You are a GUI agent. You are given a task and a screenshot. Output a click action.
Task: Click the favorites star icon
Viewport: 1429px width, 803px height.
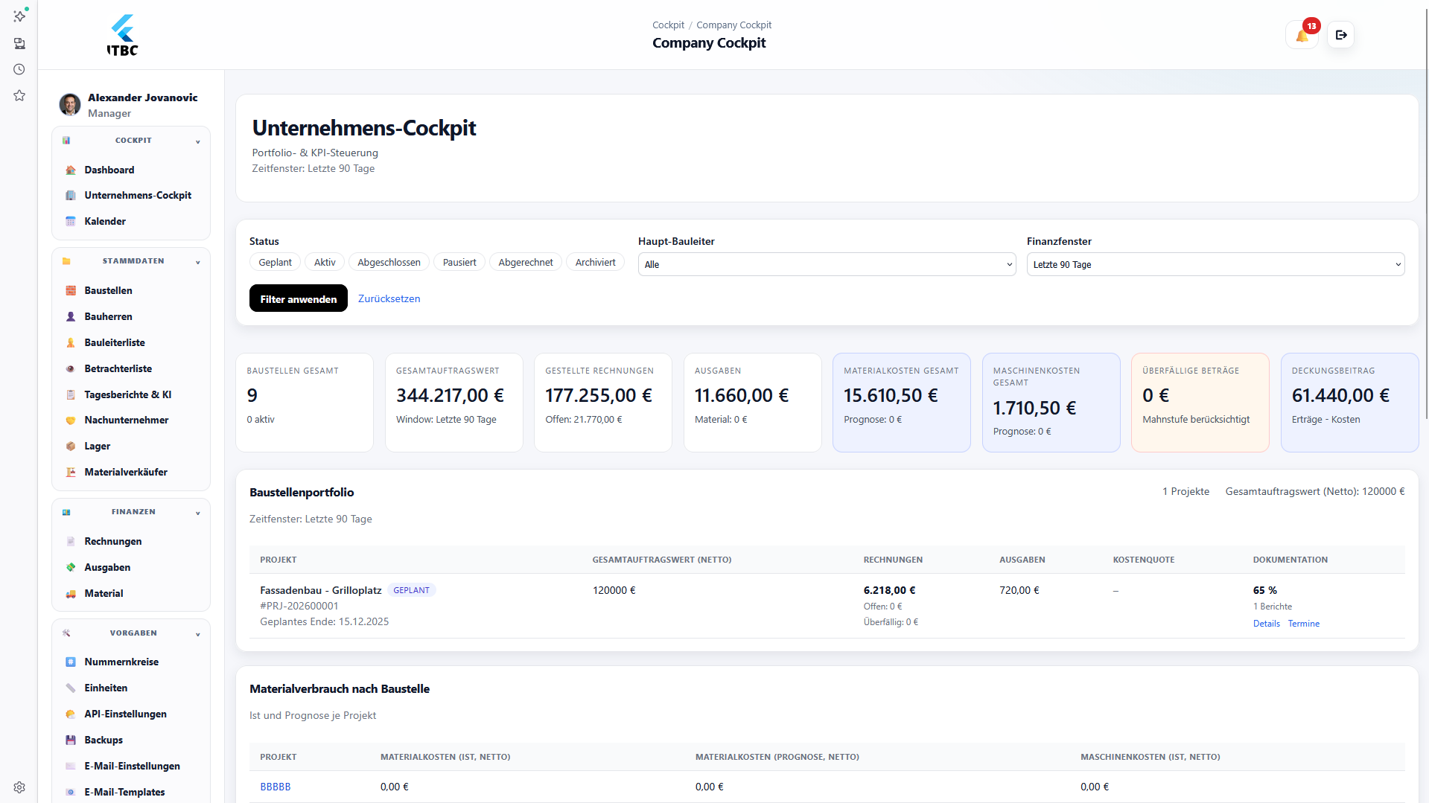pyautogui.click(x=19, y=95)
